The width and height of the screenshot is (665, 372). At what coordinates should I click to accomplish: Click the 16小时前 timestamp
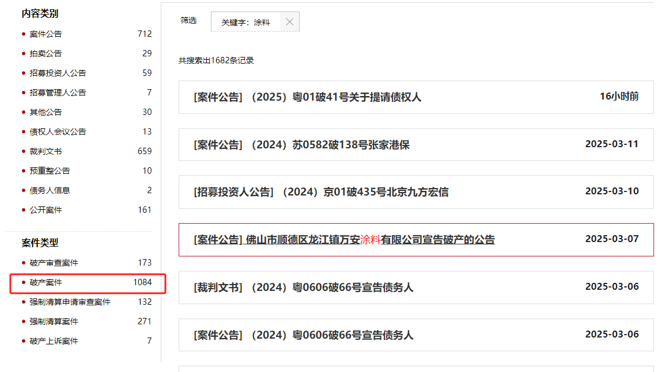[619, 97]
